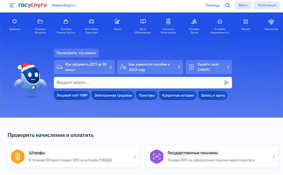Viewport: 283px width, 175px height.
Task: Submit query with the send arrow icon
Action: pyautogui.click(x=226, y=83)
